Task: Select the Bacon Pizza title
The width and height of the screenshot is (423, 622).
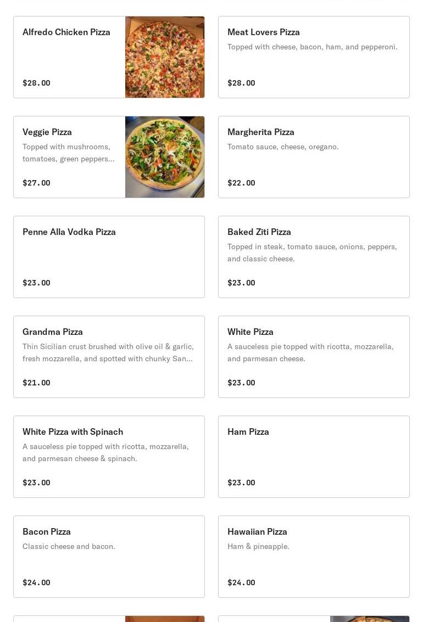Action: 47,531
